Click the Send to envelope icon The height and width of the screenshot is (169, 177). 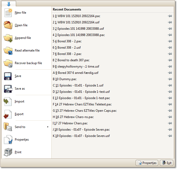(8, 127)
